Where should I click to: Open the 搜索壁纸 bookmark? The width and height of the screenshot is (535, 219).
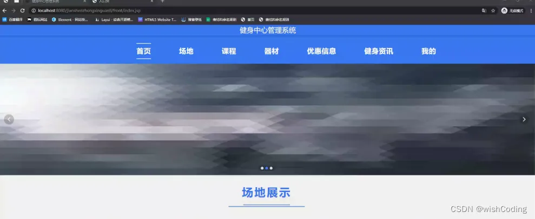point(191,20)
